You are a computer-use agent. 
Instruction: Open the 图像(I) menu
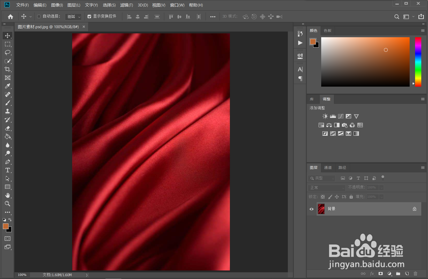coord(57,5)
